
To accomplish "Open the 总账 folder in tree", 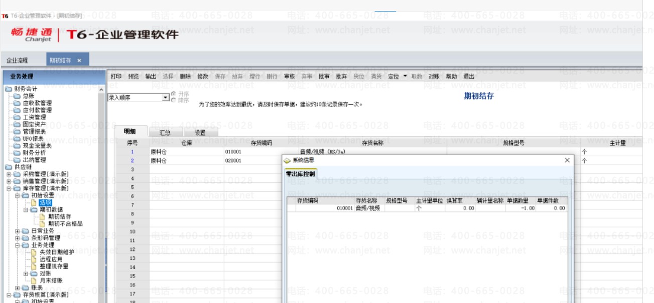I will (28, 96).
